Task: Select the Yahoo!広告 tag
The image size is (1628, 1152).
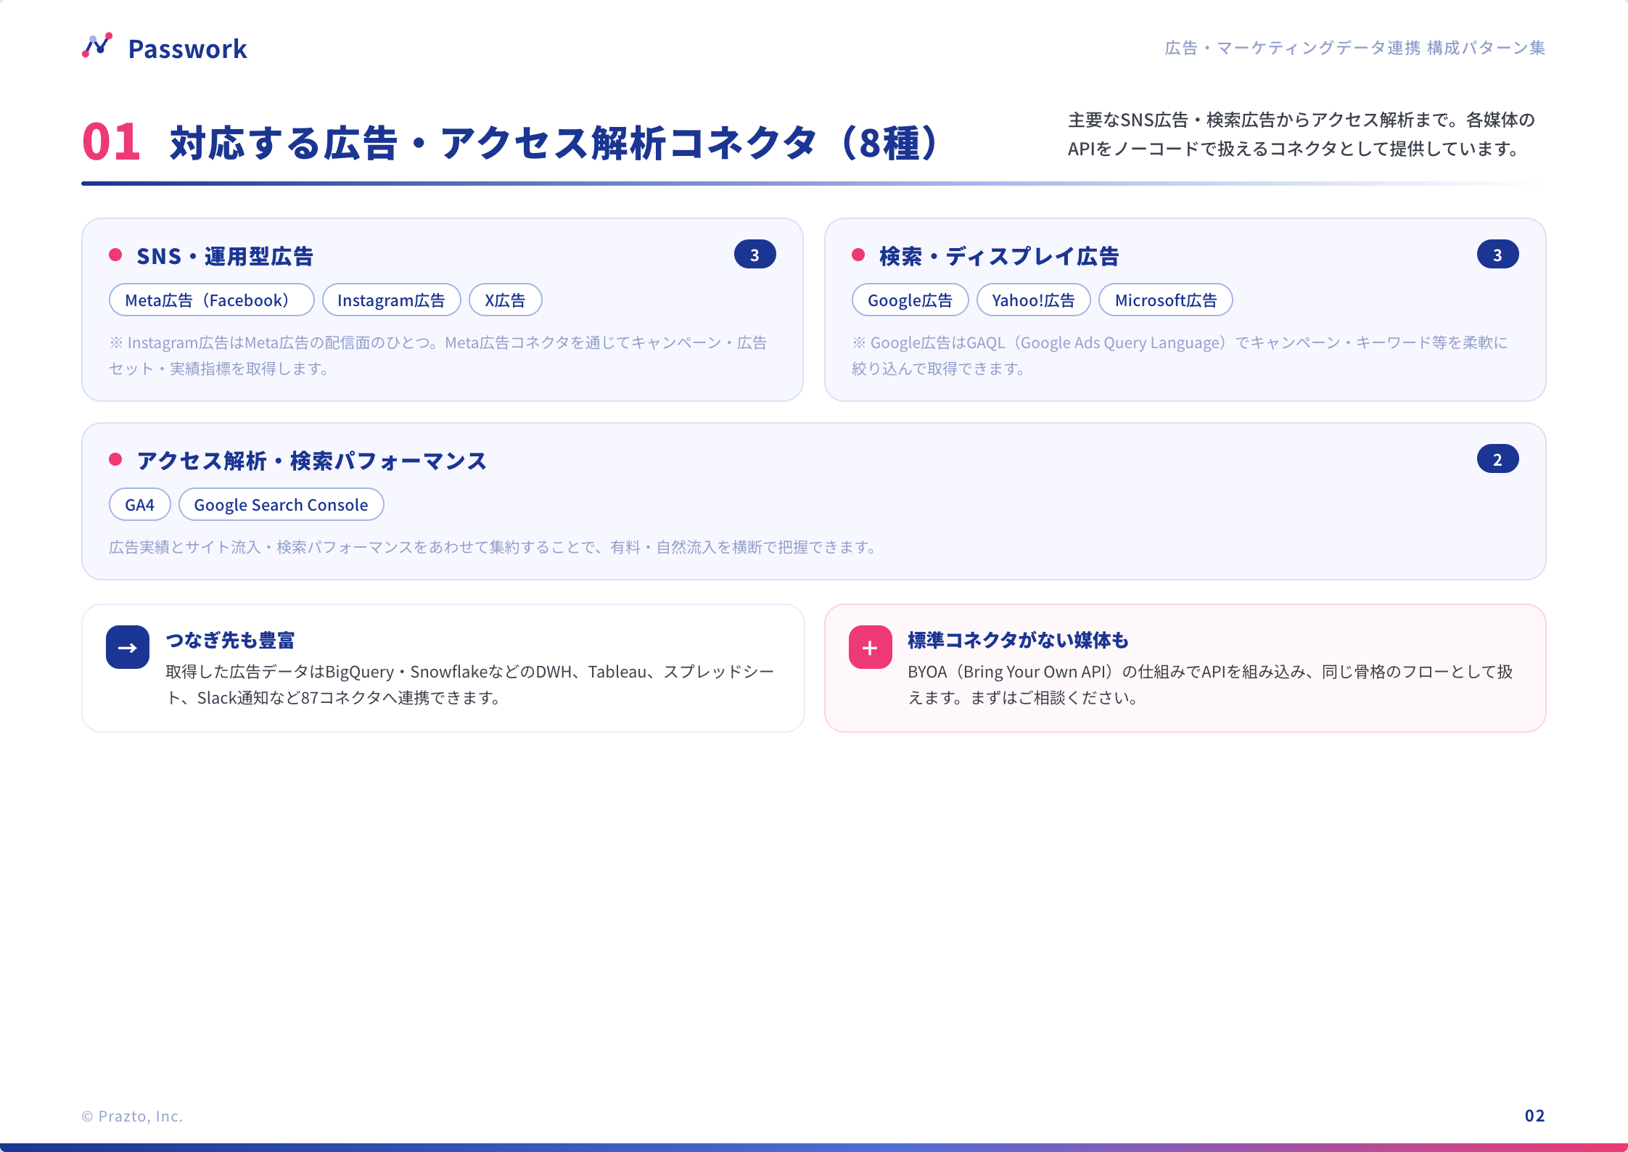Action: pos(1033,300)
